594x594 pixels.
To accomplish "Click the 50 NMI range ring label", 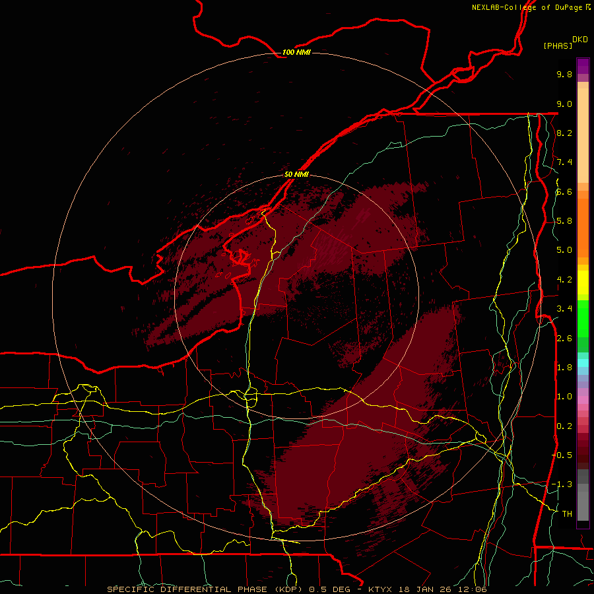I will (296, 174).
